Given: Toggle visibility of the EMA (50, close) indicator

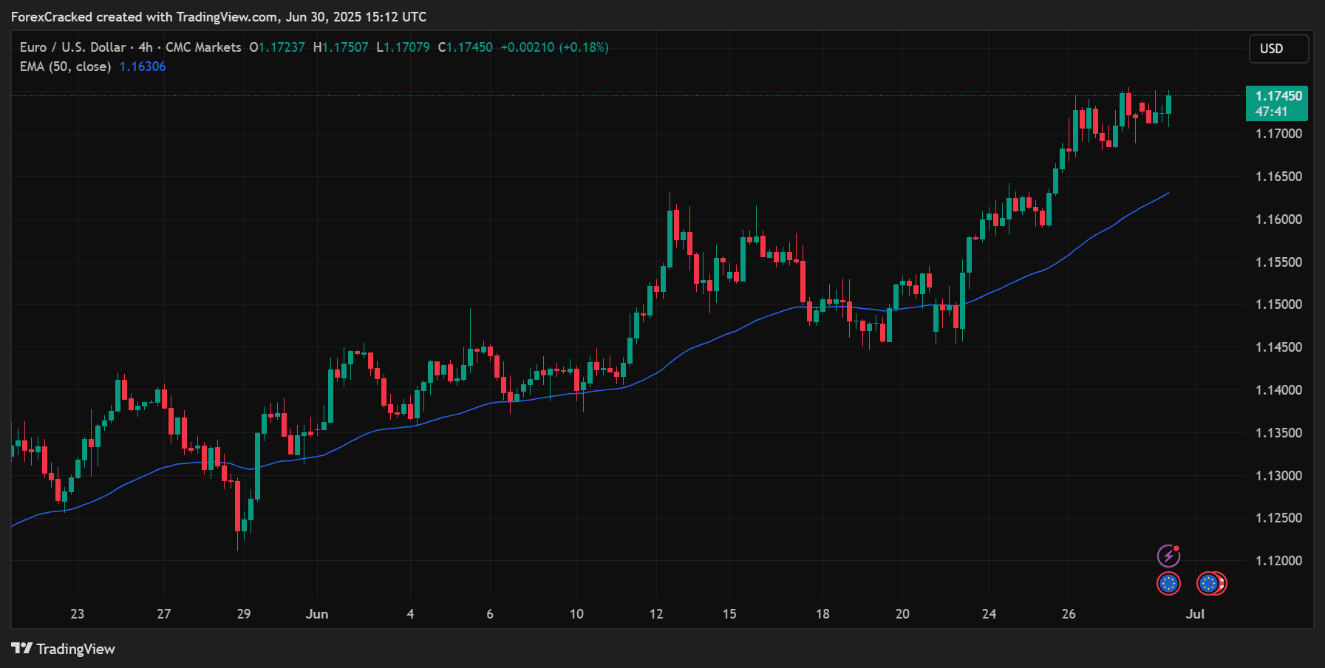Looking at the screenshot, I should coord(65,67).
